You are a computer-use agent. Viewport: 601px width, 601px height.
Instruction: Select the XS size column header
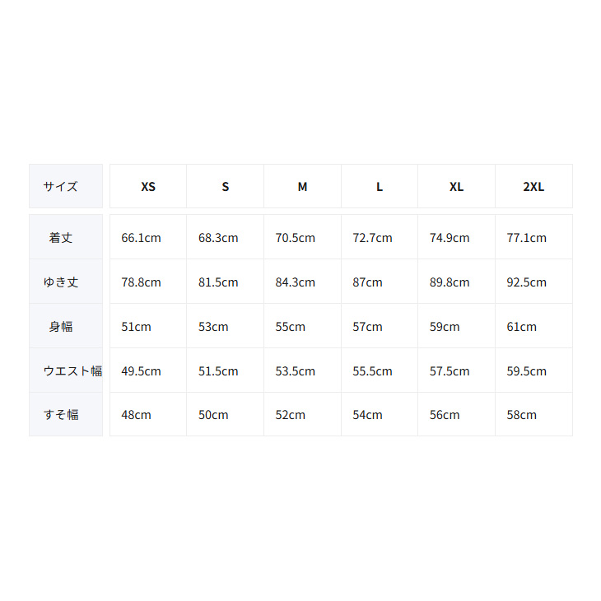click(x=148, y=187)
